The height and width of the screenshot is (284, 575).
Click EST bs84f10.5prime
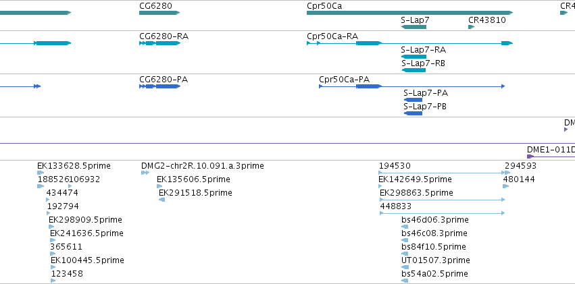point(405,254)
